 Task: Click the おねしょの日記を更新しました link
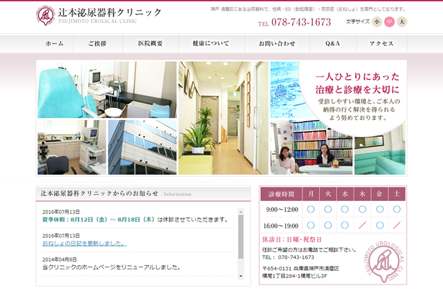[84, 243]
